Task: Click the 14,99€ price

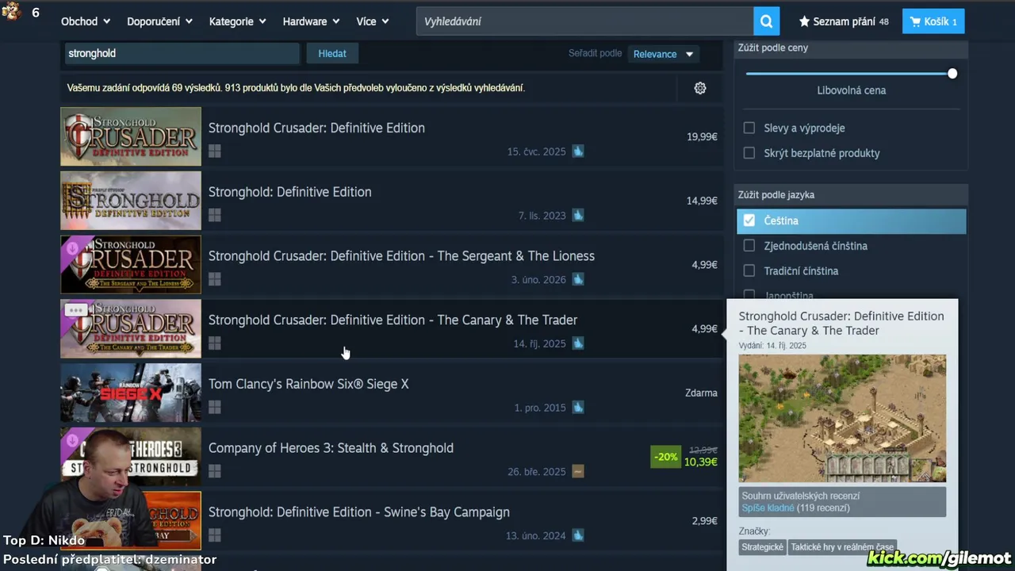Action: click(x=702, y=201)
